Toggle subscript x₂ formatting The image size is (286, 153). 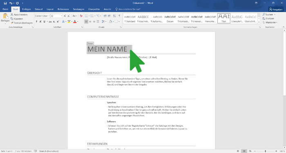tap(54, 22)
